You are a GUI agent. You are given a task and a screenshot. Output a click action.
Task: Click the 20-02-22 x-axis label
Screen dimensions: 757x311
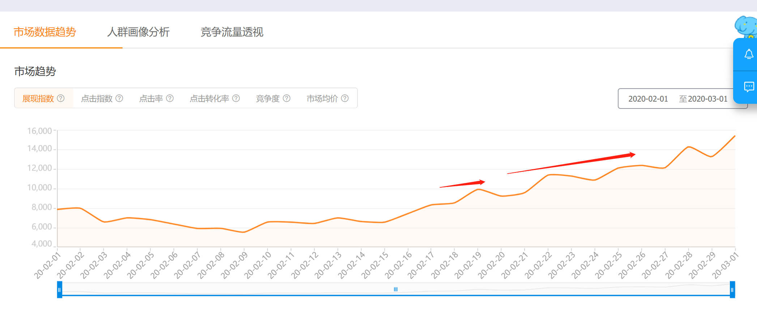(x=538, y=265)
